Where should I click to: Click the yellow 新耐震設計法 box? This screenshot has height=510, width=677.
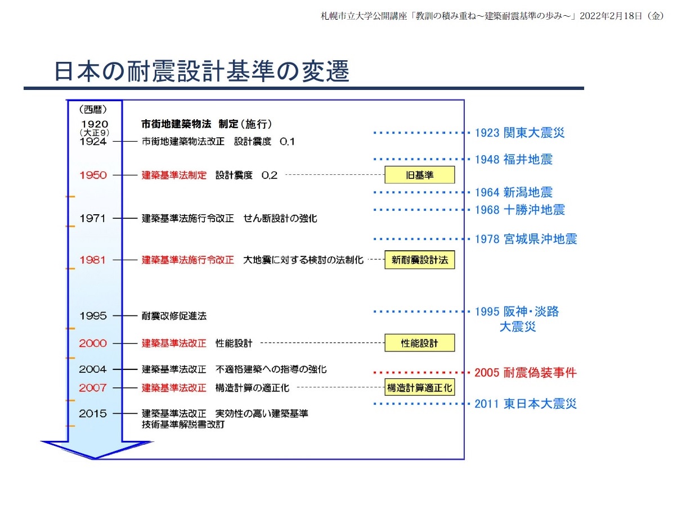pyautogui.click(x=419, y=260)
